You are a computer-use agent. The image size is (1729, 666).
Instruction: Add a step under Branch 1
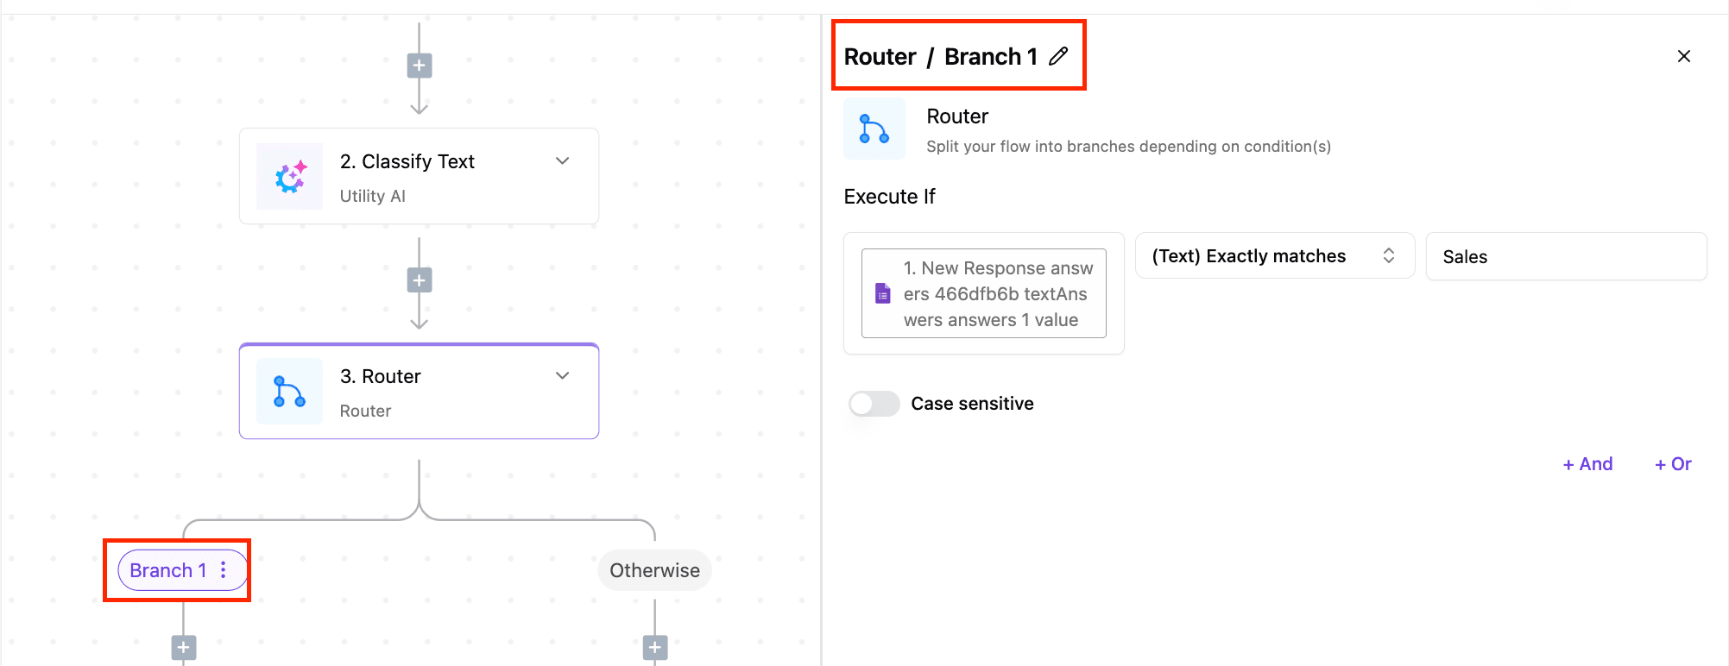coord(183,648)
